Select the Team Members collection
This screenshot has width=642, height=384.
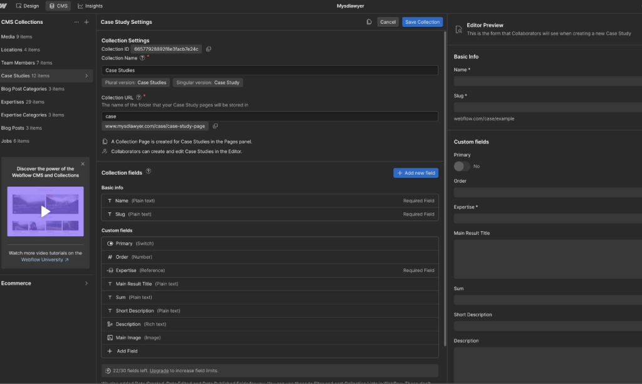pyautogui.click(x=46, y=63)
